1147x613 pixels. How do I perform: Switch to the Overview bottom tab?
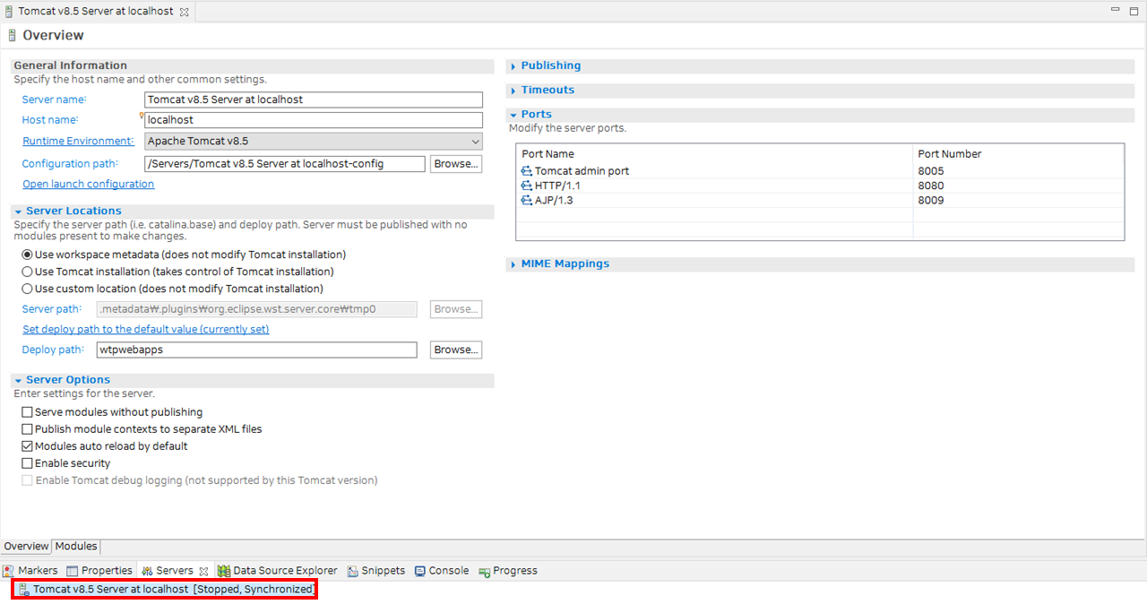[x=26, y=547]
